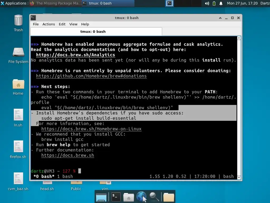Open https://docs.brew.sh/Analytics link
270x203 pixels.
pos(76,55)
